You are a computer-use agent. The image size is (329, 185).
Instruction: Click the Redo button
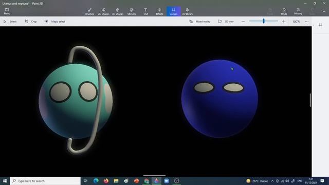pyautogui.click(x=312, y=11)
